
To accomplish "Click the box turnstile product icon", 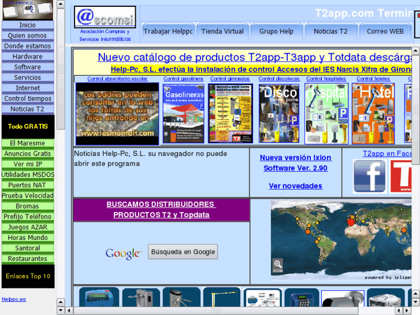I will tap(140, 297).
